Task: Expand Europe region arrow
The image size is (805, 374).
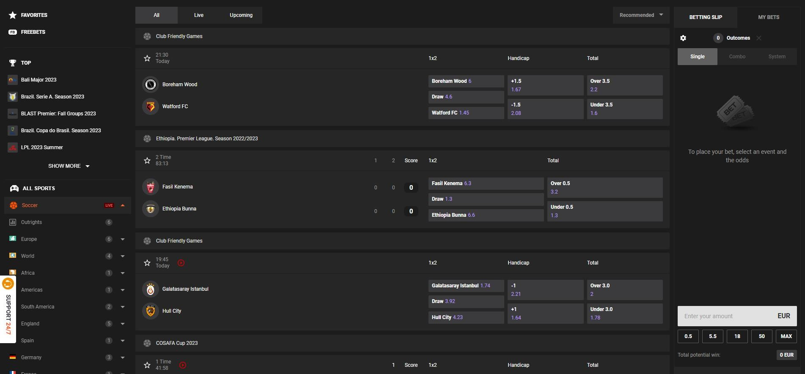Action: (123, 239)
